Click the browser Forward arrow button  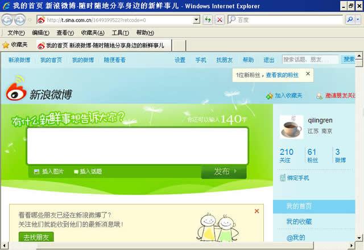click(x=20, y=20)
